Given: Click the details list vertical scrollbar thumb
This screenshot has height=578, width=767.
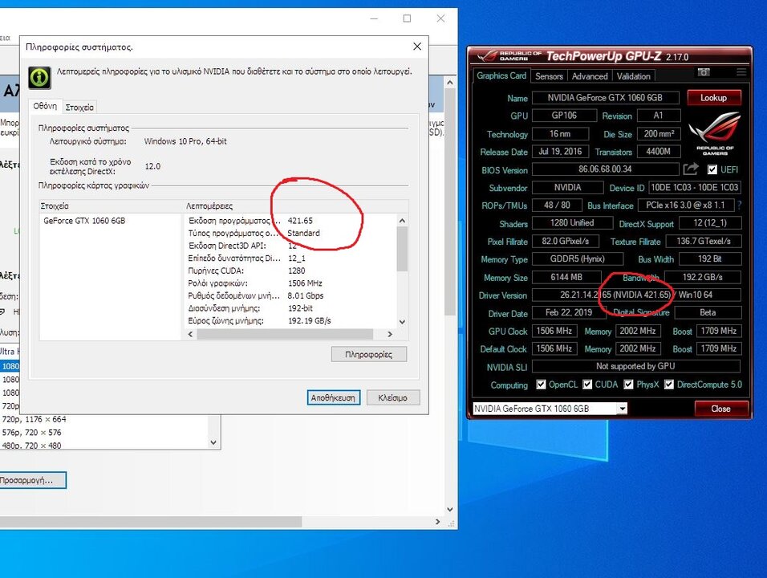Looking at the screenshot, I should coord(402,249).
